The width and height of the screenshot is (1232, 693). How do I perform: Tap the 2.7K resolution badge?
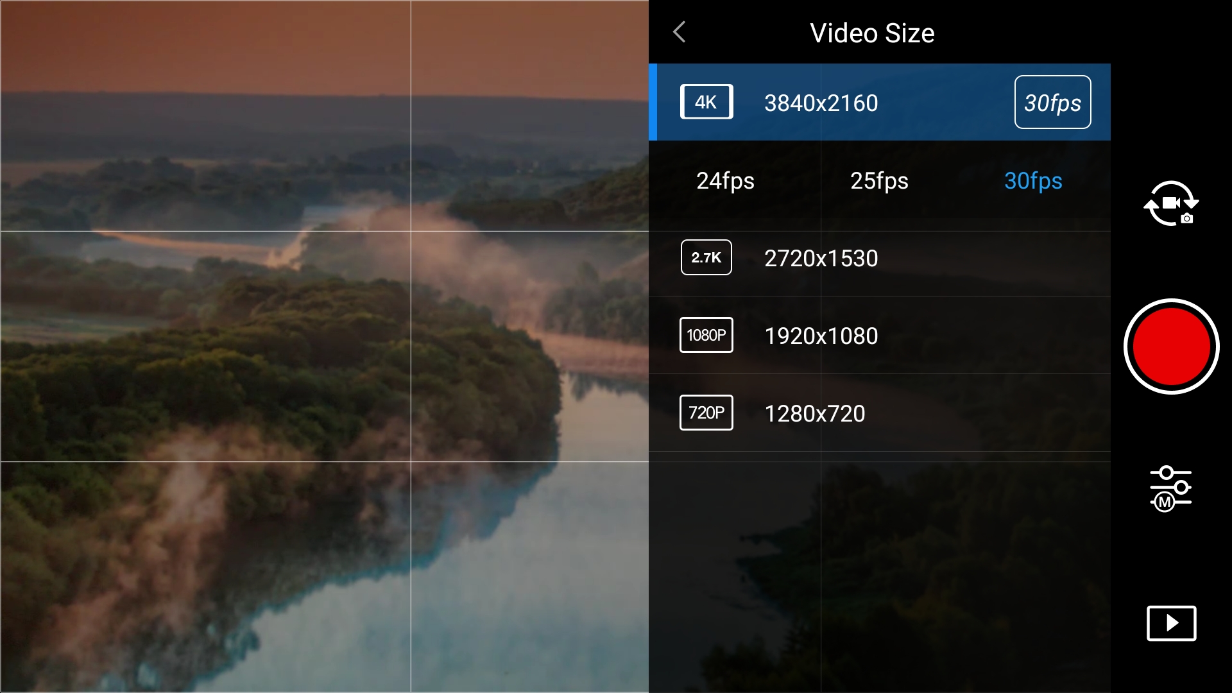click(706, 257)
